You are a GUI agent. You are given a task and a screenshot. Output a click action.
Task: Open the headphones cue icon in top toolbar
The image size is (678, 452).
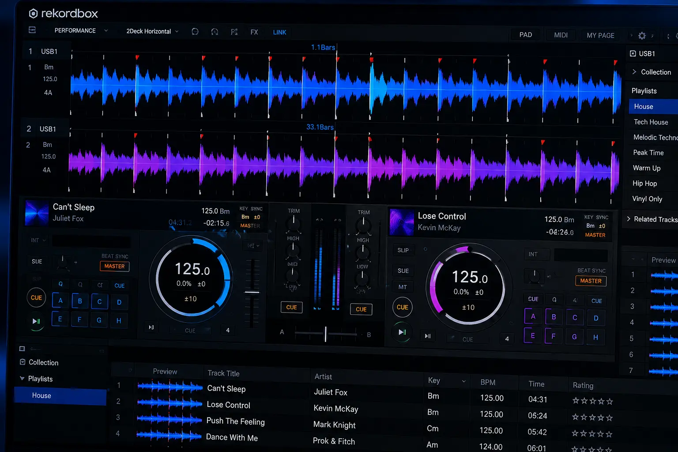coord(215,32)
